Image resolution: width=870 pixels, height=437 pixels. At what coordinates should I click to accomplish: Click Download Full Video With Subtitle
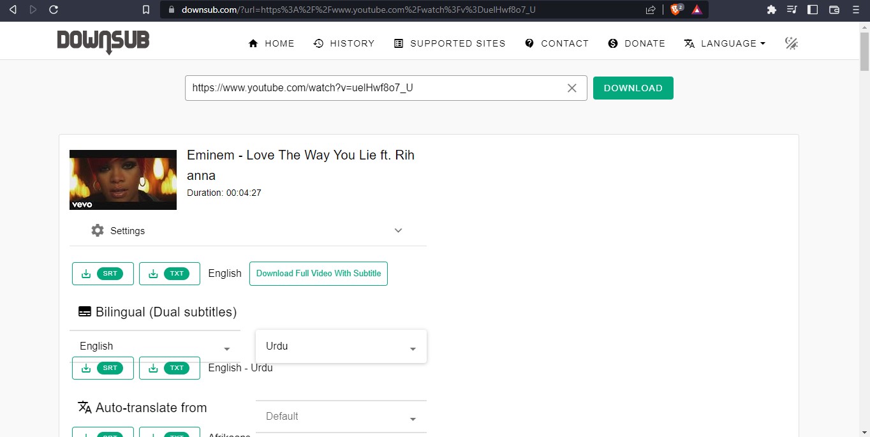tap(318, 273)
